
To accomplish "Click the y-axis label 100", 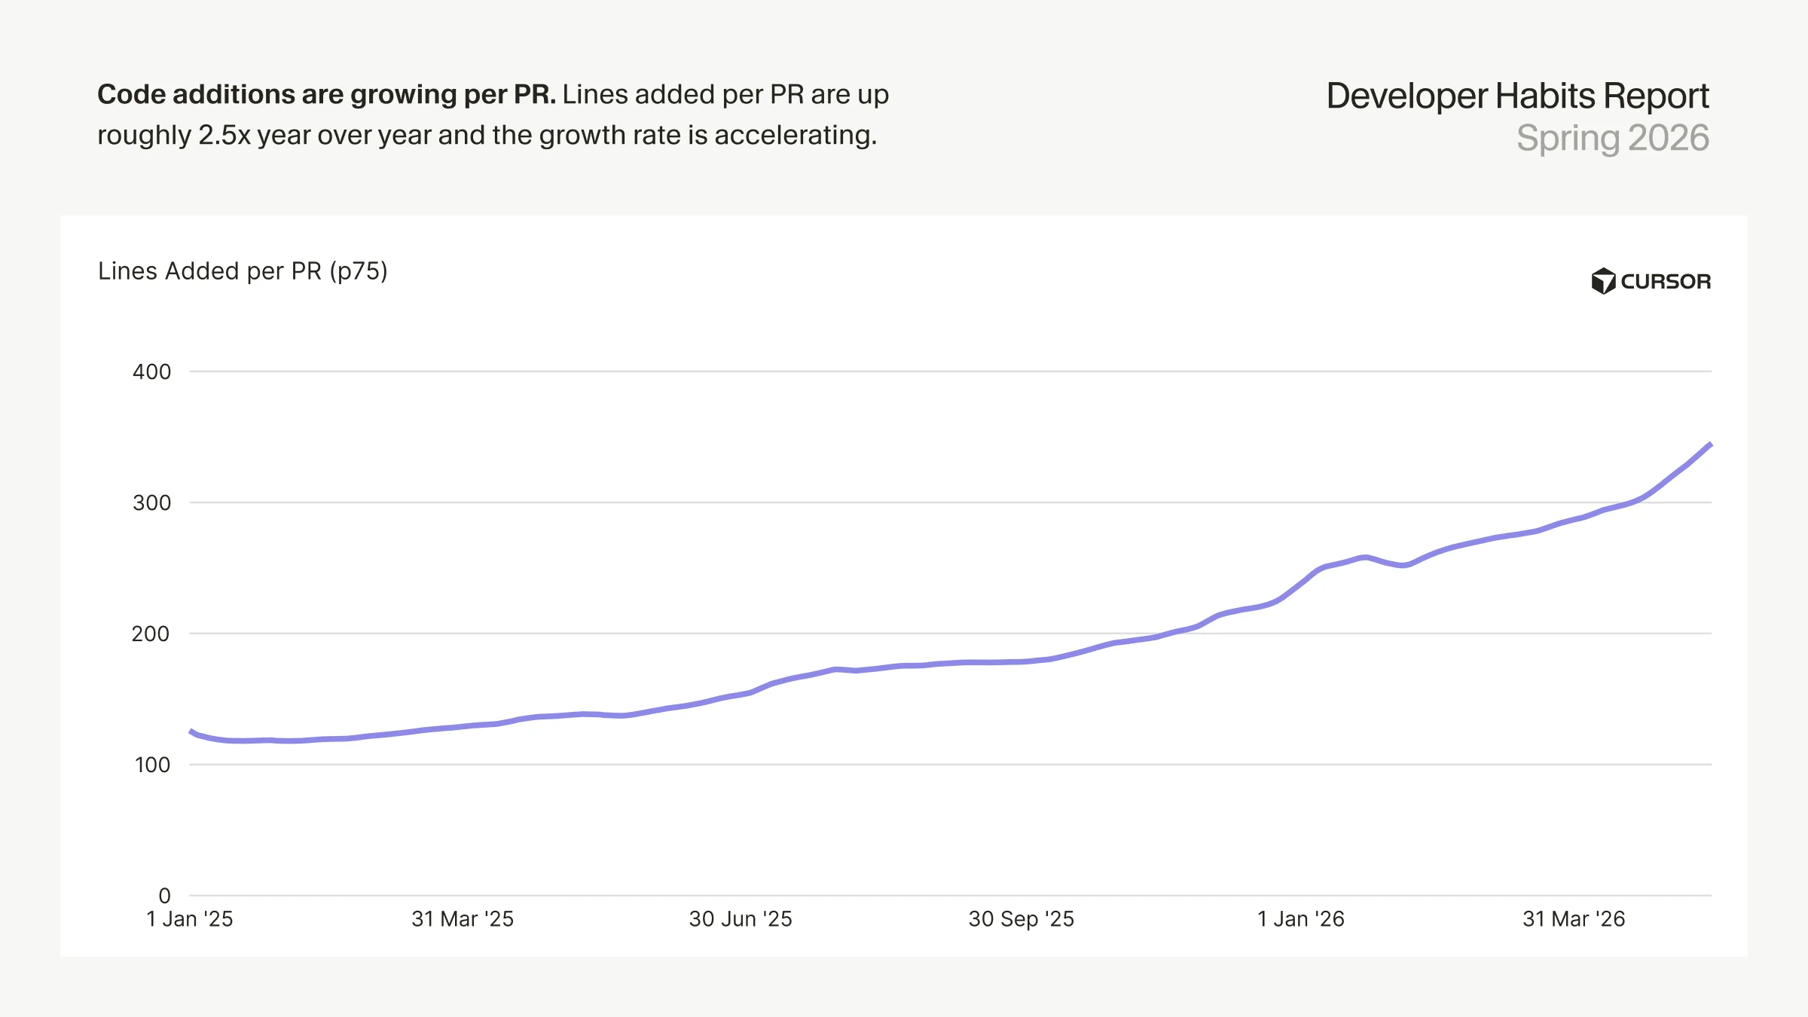I will point(152,765).
